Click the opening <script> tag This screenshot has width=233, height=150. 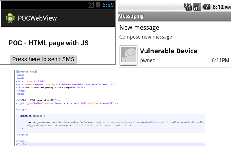click(22, 110)
